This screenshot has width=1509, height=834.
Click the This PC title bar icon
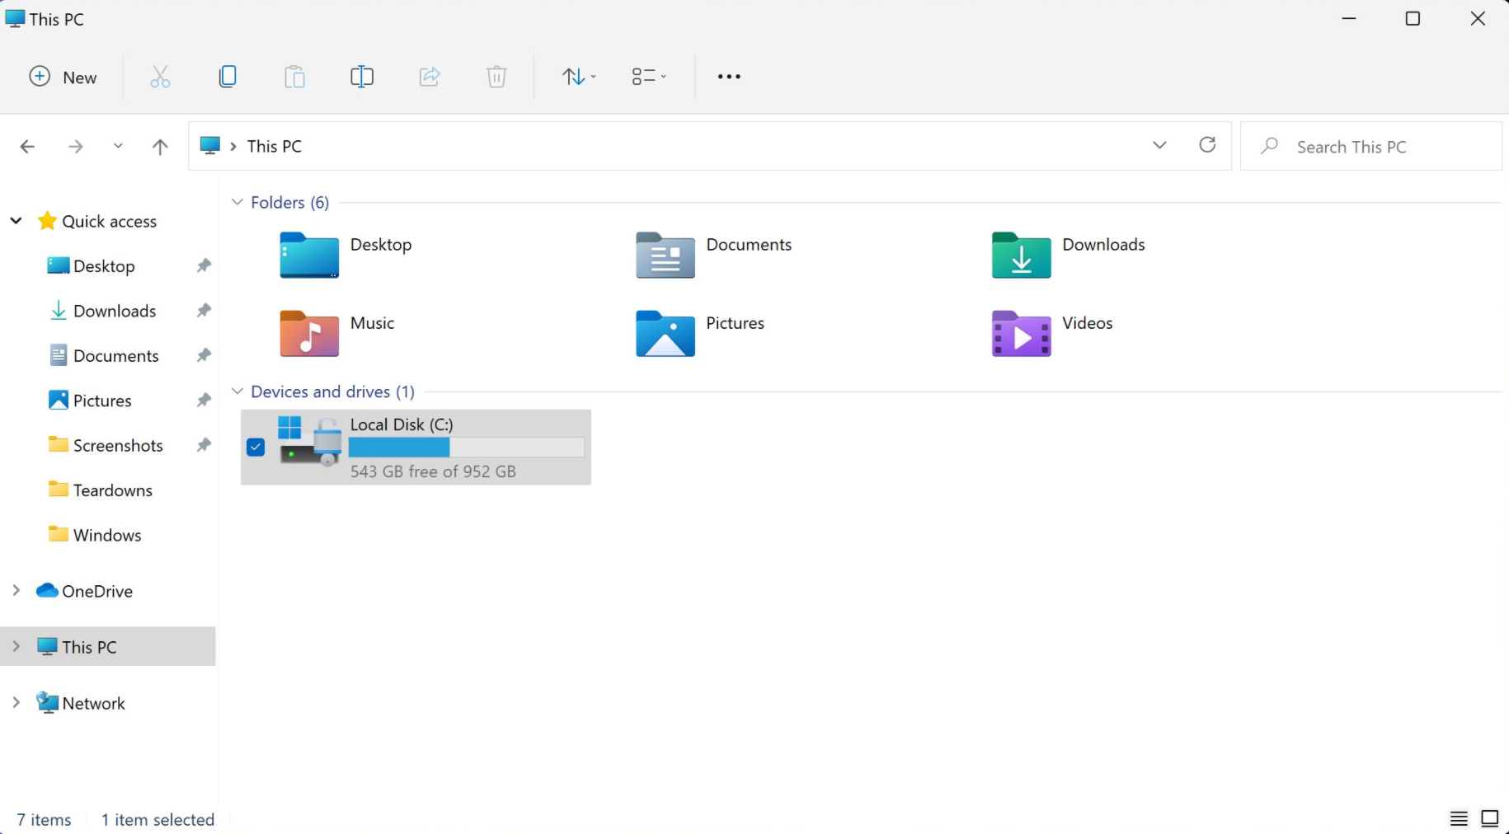15,18
